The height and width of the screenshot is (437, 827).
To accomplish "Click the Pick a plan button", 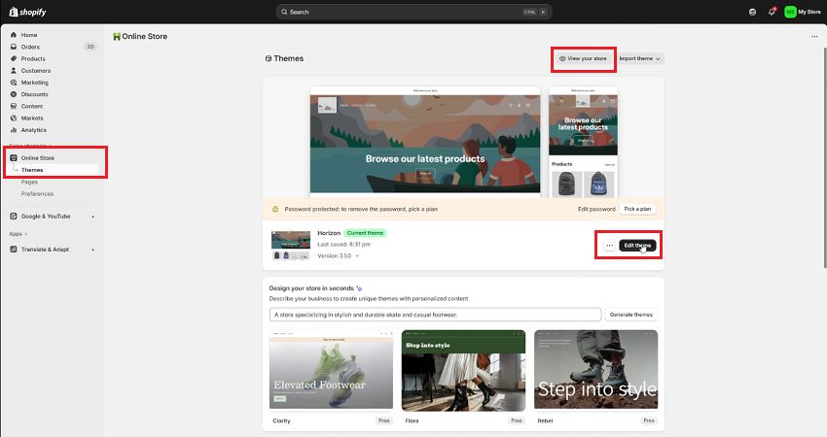I will [637, 209].
